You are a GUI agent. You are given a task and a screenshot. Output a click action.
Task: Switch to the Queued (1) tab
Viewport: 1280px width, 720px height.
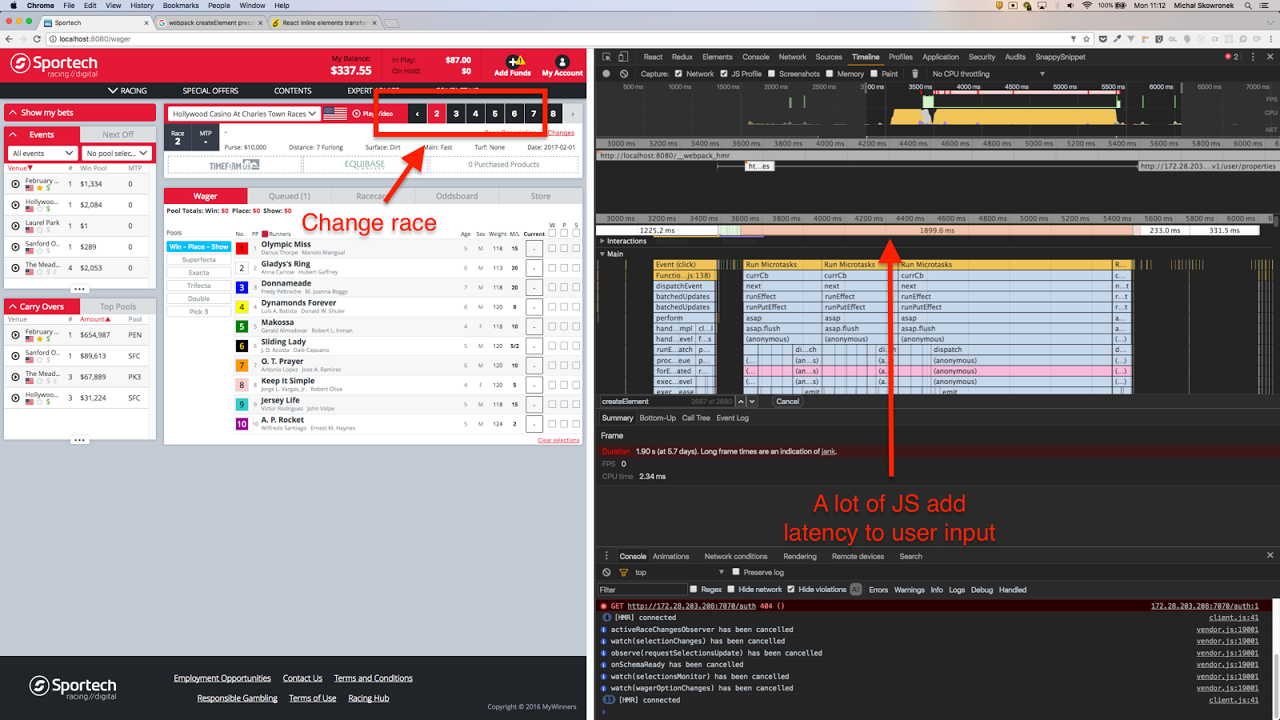289,196
